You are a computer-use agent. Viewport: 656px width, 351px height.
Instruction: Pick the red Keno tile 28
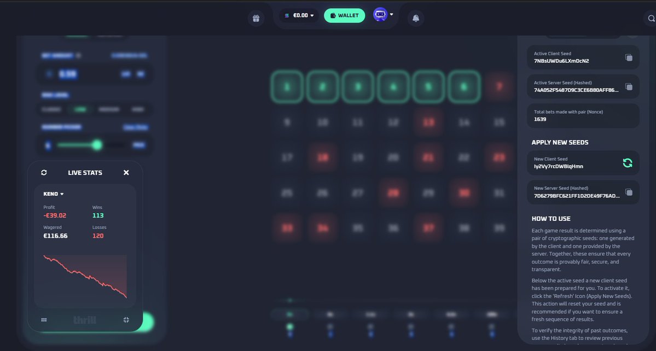[x=393, y=192]
